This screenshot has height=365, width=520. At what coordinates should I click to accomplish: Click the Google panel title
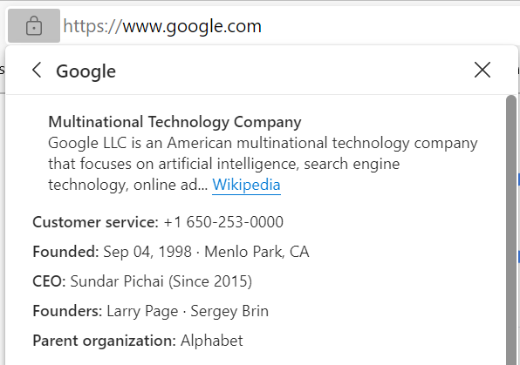tap(86, 71)
